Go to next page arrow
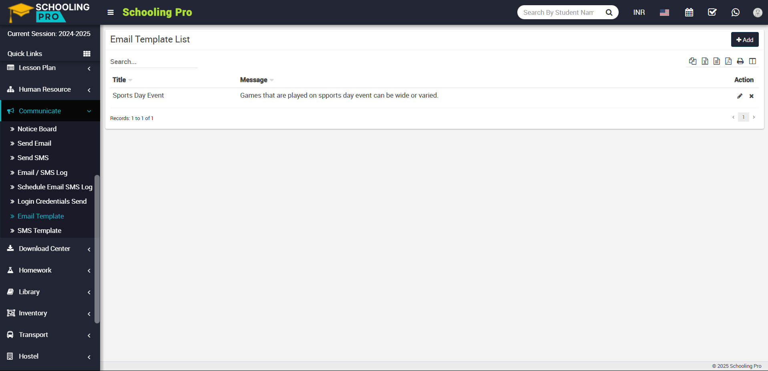Viewport: 768px width, 371px height. (x=754, y=117)
